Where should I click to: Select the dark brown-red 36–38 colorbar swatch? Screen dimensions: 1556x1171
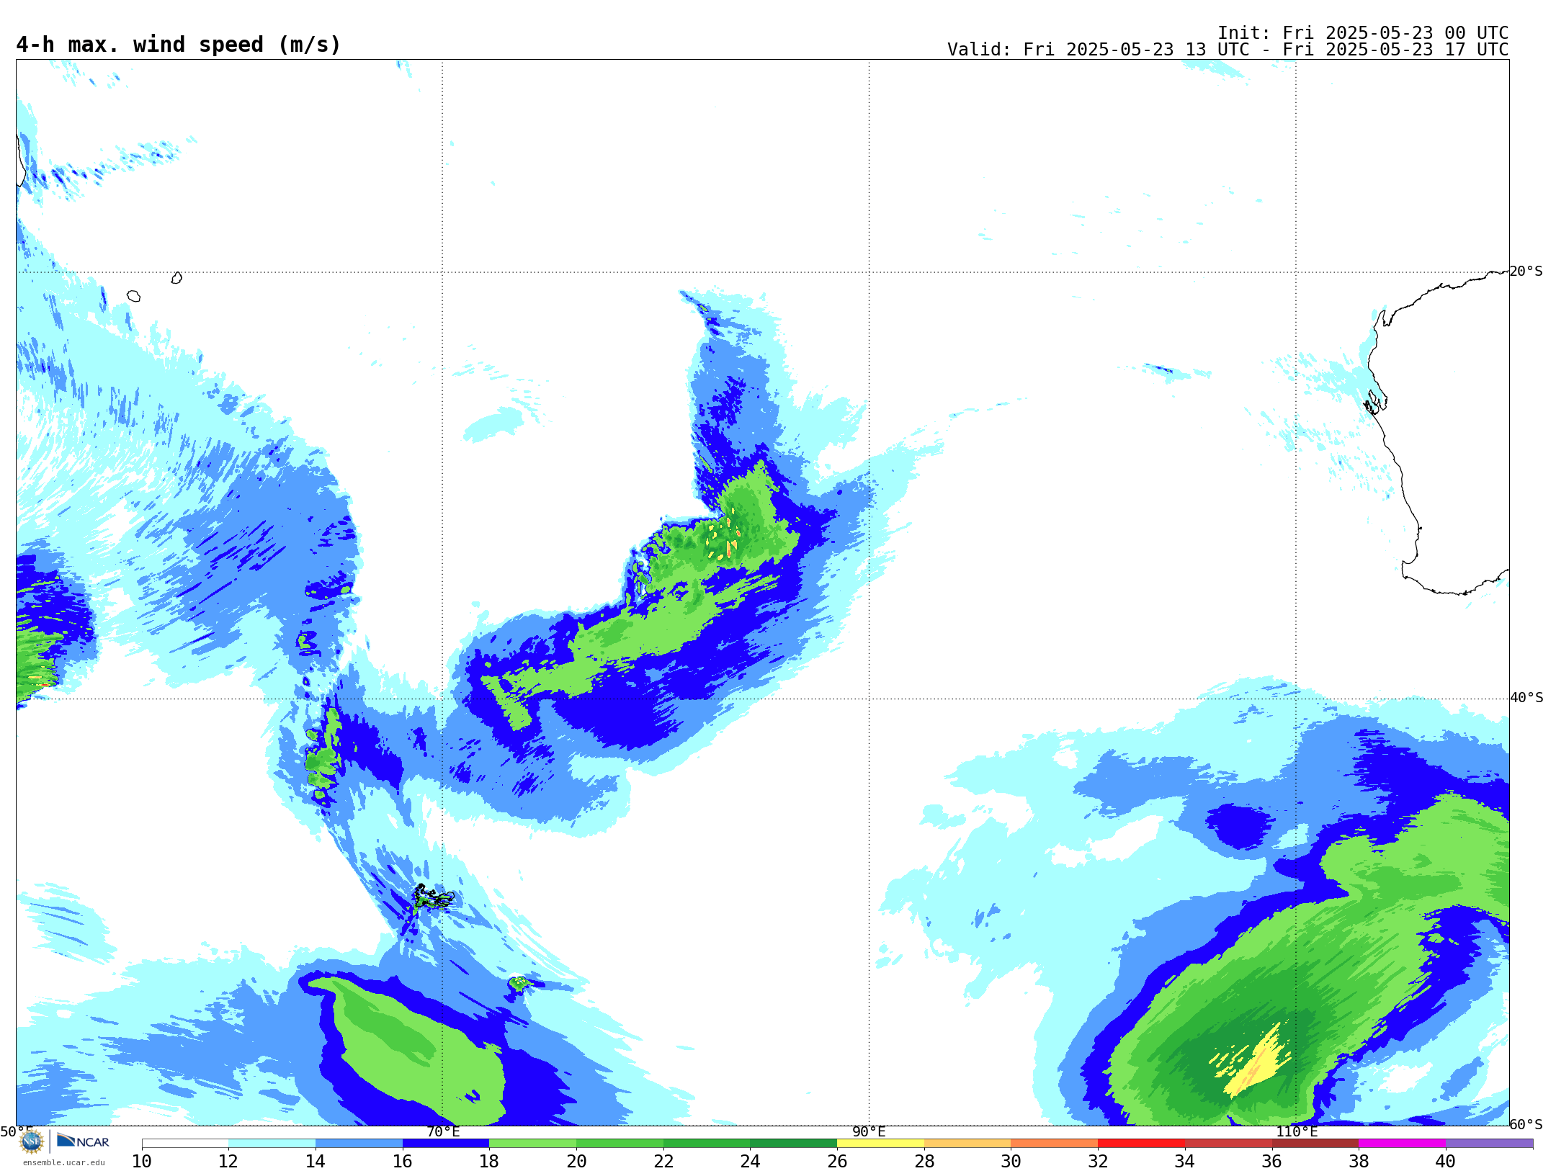coord(1315,1144)
